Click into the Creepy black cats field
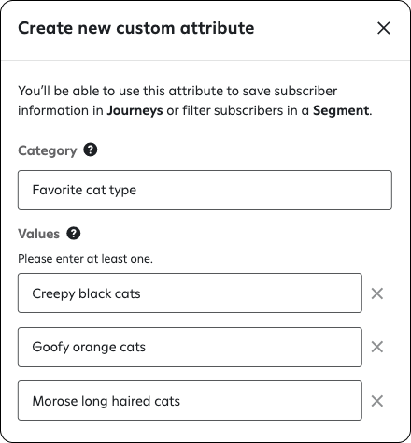411x443 pixels. click(x=190, y=293)
